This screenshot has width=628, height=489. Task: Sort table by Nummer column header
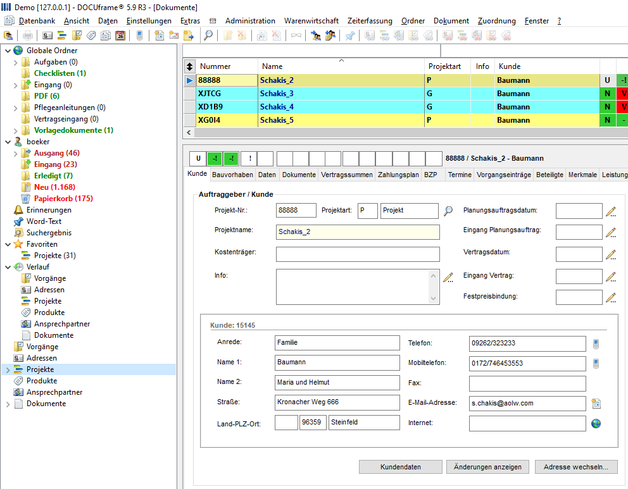(x=227, y=66)
